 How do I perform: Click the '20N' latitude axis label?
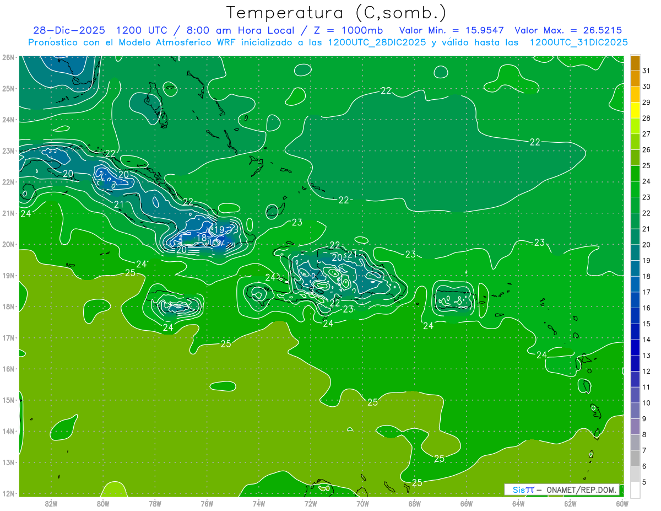(x=8, y=244)
